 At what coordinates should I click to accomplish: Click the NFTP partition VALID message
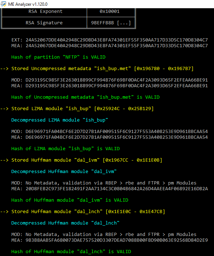coord(58,57)
